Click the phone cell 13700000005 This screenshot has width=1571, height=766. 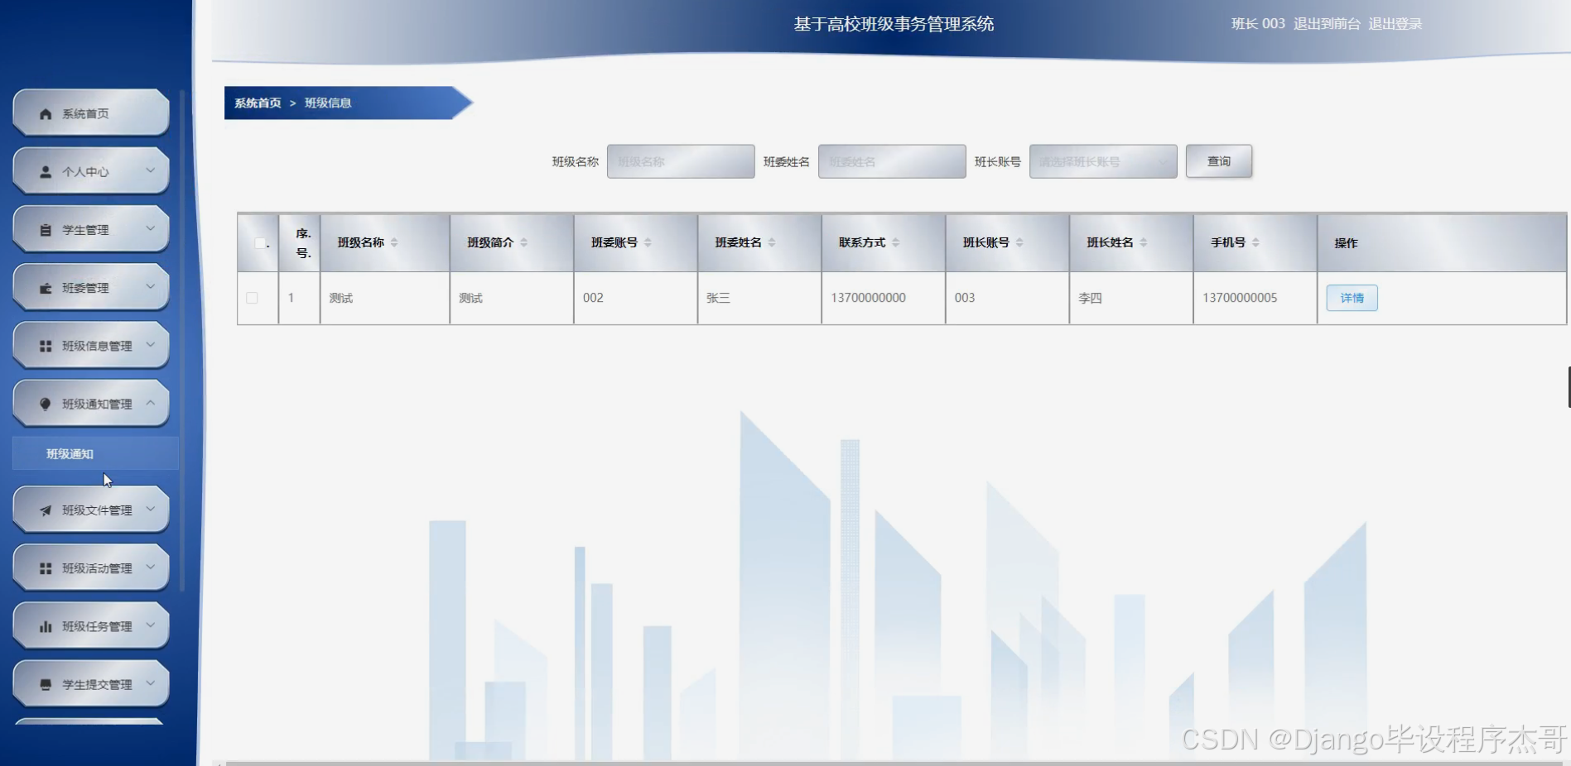tap(1240, 298)
